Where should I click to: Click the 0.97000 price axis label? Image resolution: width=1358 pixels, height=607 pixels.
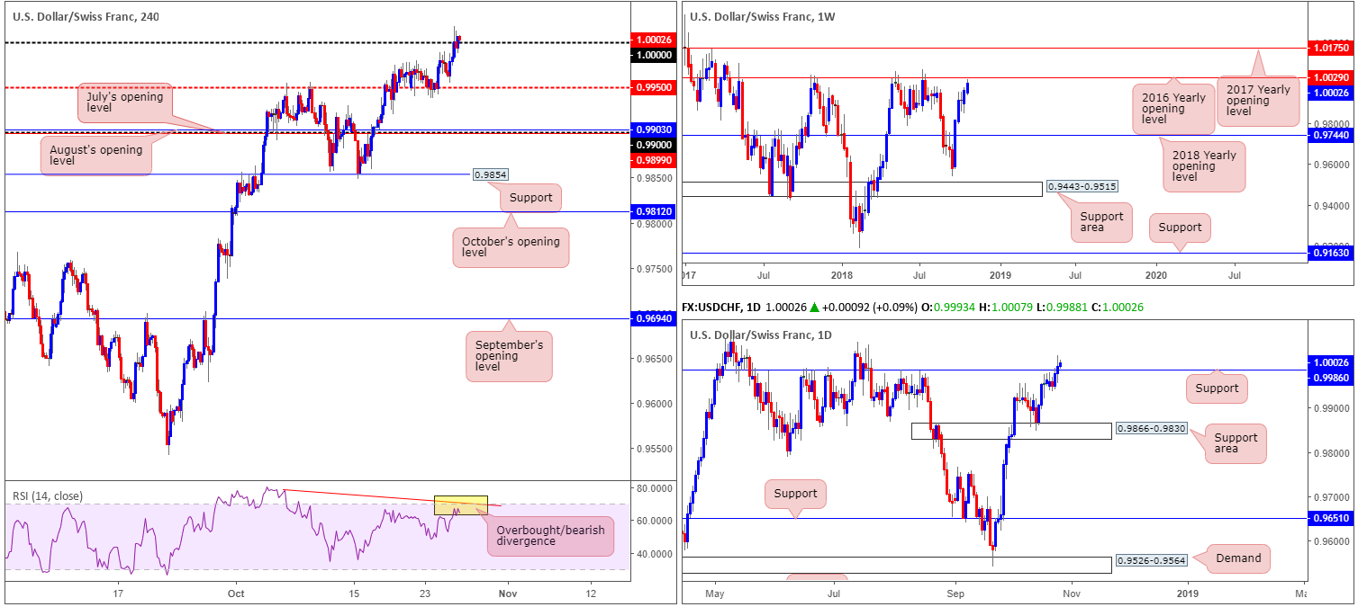1332,496
